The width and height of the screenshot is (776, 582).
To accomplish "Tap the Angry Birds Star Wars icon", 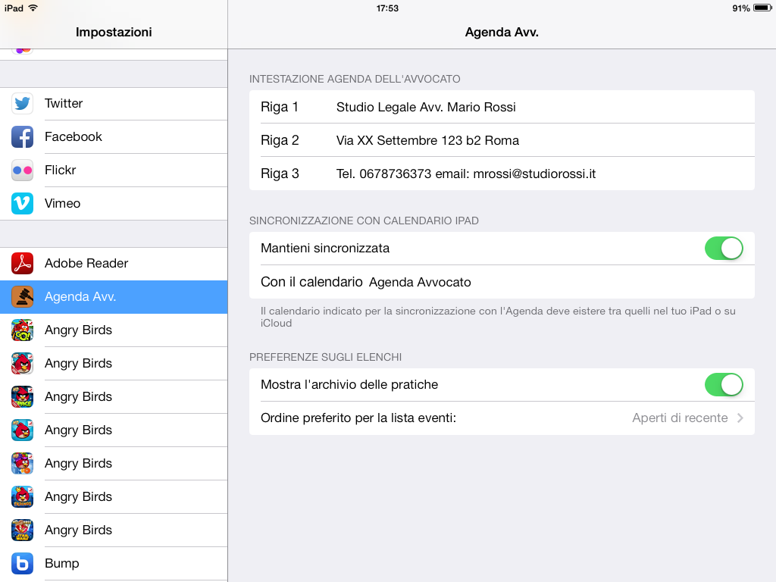I will point(22,530).
